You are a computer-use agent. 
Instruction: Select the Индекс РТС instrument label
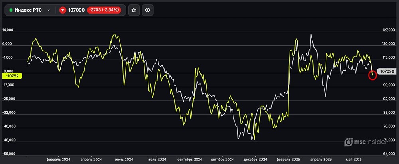pos(28,10)
